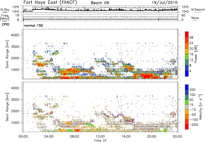Click the '12:00' time tick label
Image resolution: width=205 pixels, height=142 pixels.
point(100,137)
